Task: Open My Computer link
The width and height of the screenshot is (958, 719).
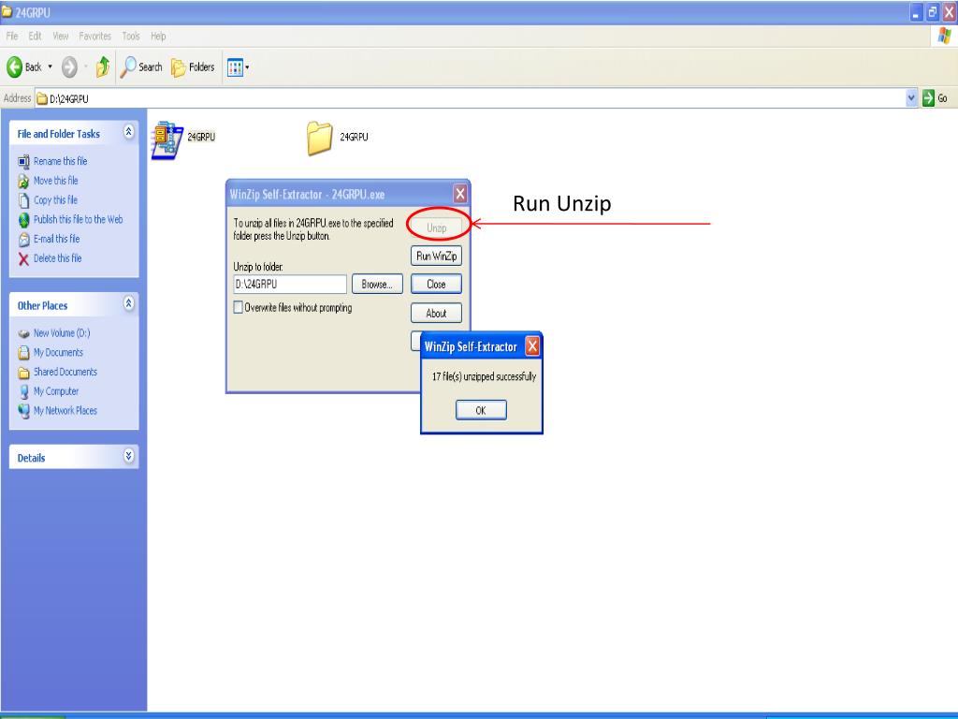Action: (55, 391)
